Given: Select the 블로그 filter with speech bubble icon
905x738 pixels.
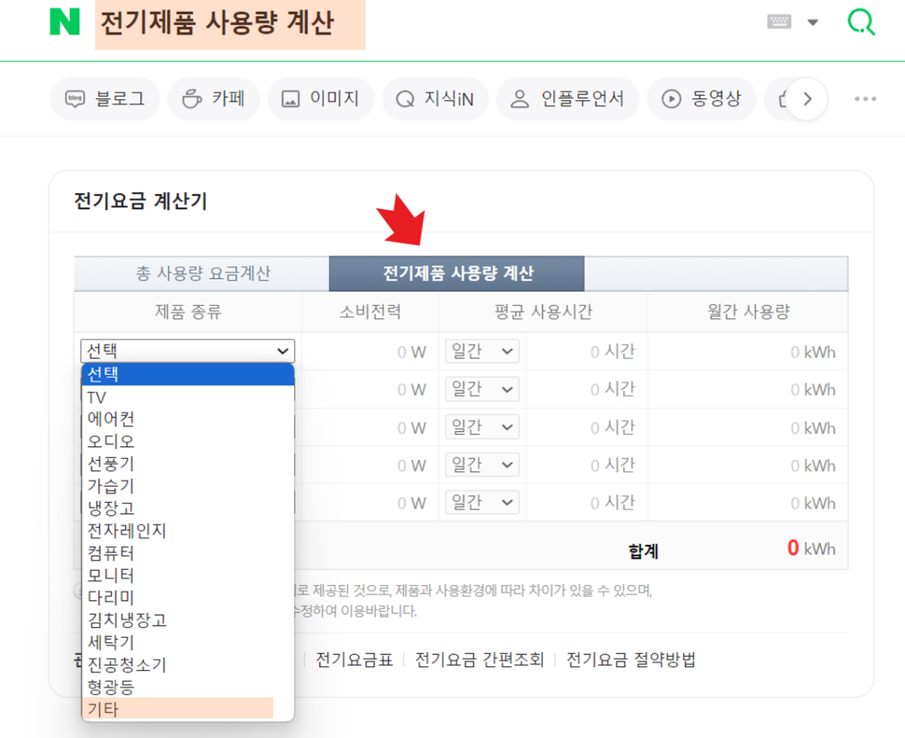Looking at the screenshot, I should pyautogui.click(x=104, y=98).
